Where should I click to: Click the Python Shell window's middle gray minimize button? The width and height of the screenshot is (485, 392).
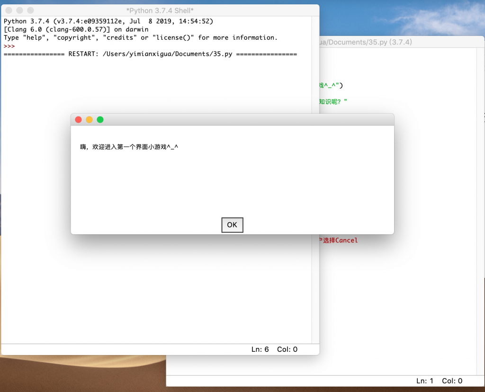point(19,10)
